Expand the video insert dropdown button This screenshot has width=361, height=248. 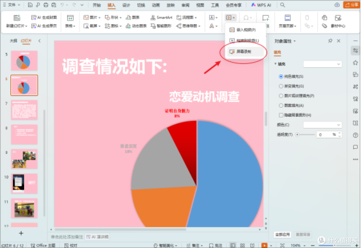(230, 17)
